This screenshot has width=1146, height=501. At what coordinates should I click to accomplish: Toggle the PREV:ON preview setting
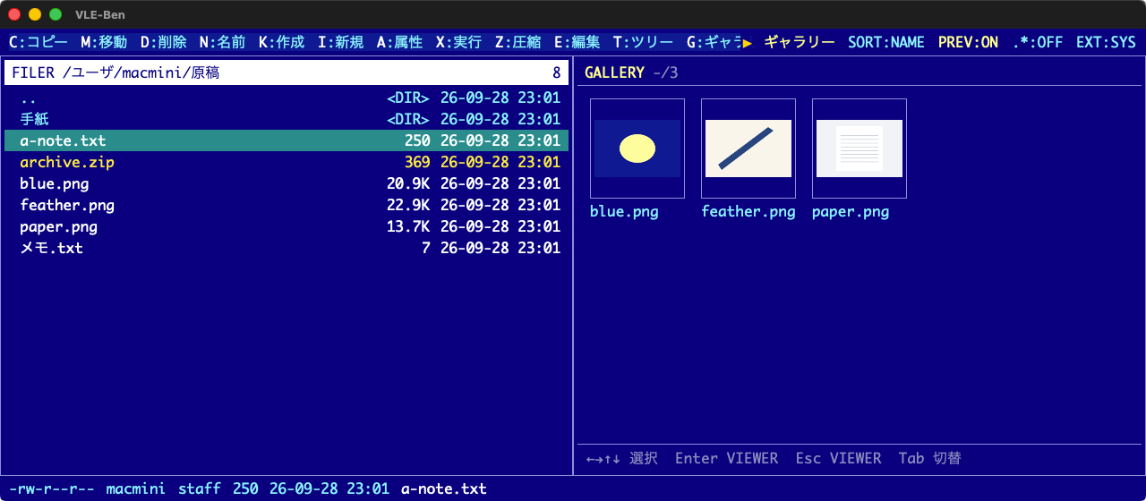coord(968,42)
